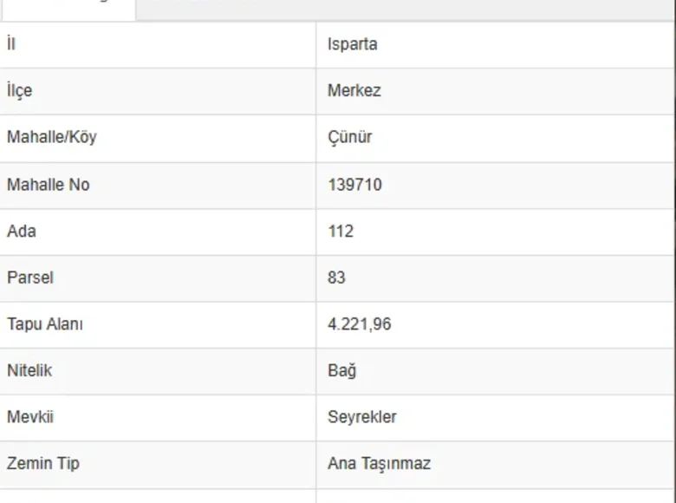Select the Çünür neighborhood value

[349, 137]
